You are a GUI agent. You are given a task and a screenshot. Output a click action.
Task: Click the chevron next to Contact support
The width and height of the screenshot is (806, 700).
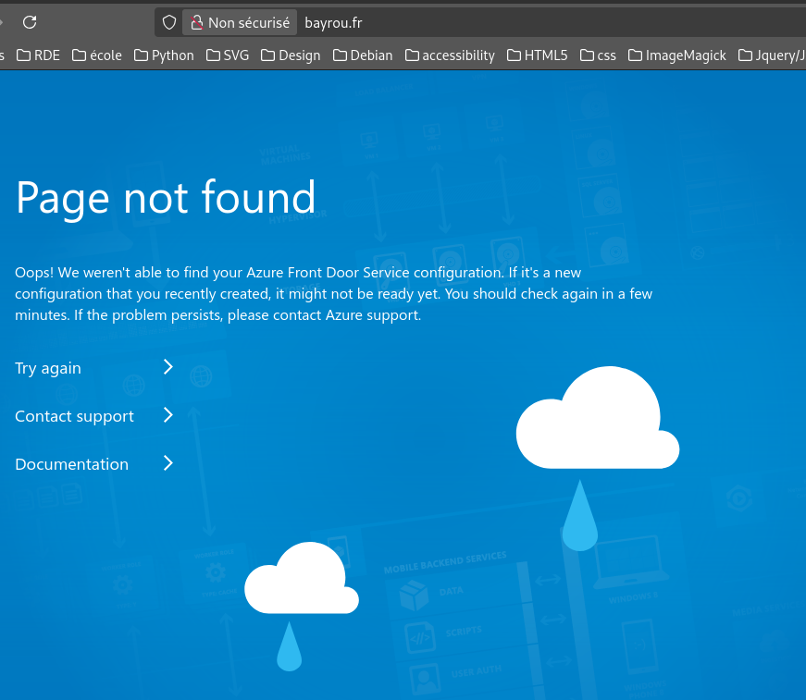pos(168,415)
